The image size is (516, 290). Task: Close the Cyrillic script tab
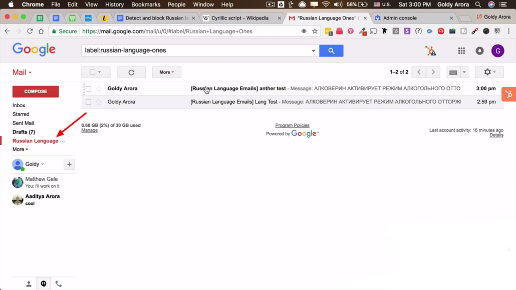tap(279, 18)
